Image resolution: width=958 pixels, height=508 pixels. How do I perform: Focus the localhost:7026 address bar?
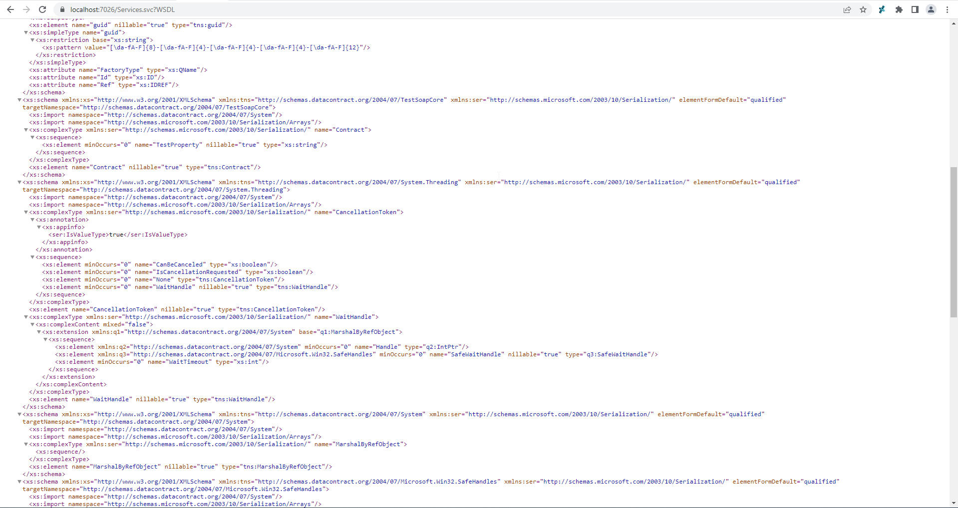[x=449, y=9]
